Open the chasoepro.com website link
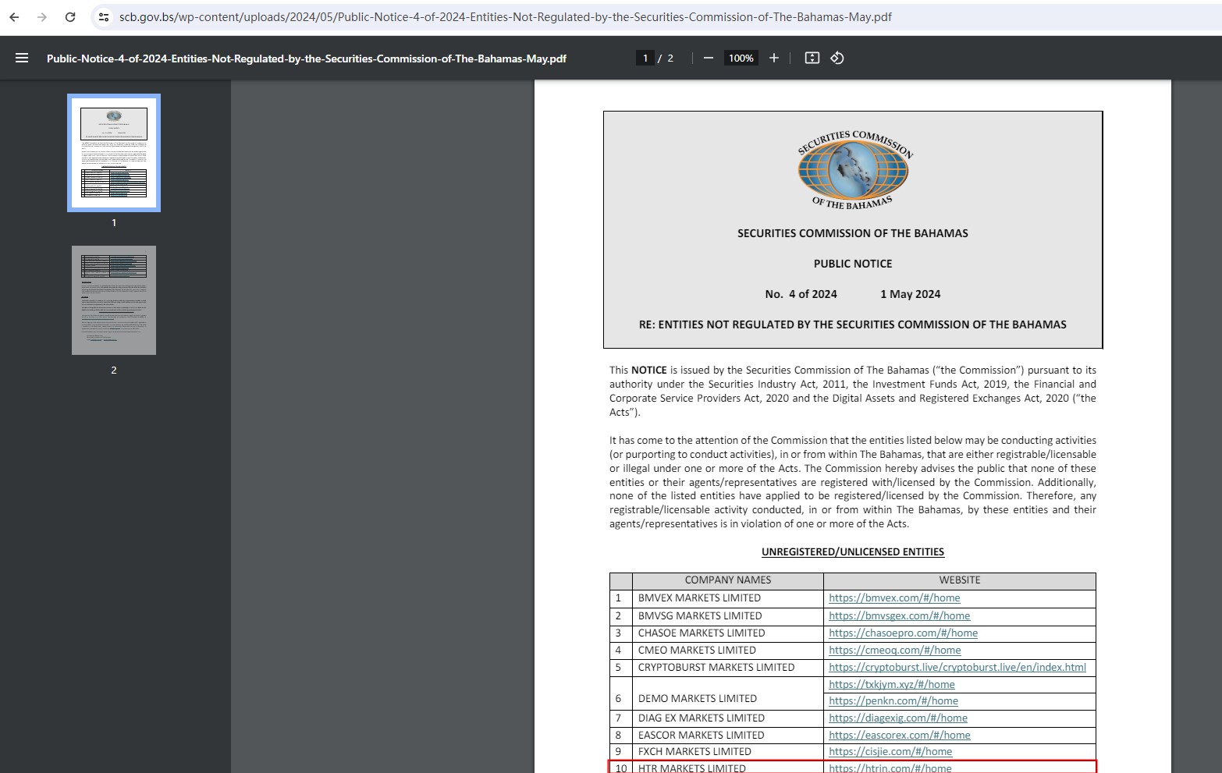 (x=903, y=633)
